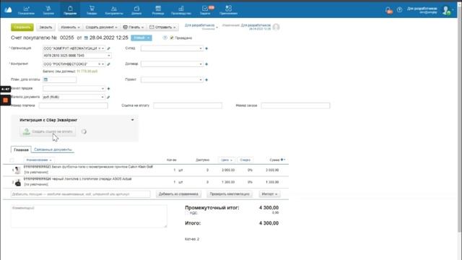This screenshot has height=260, width=462.
Task: Open the Контрагенты menu
Action: (114, 10)
